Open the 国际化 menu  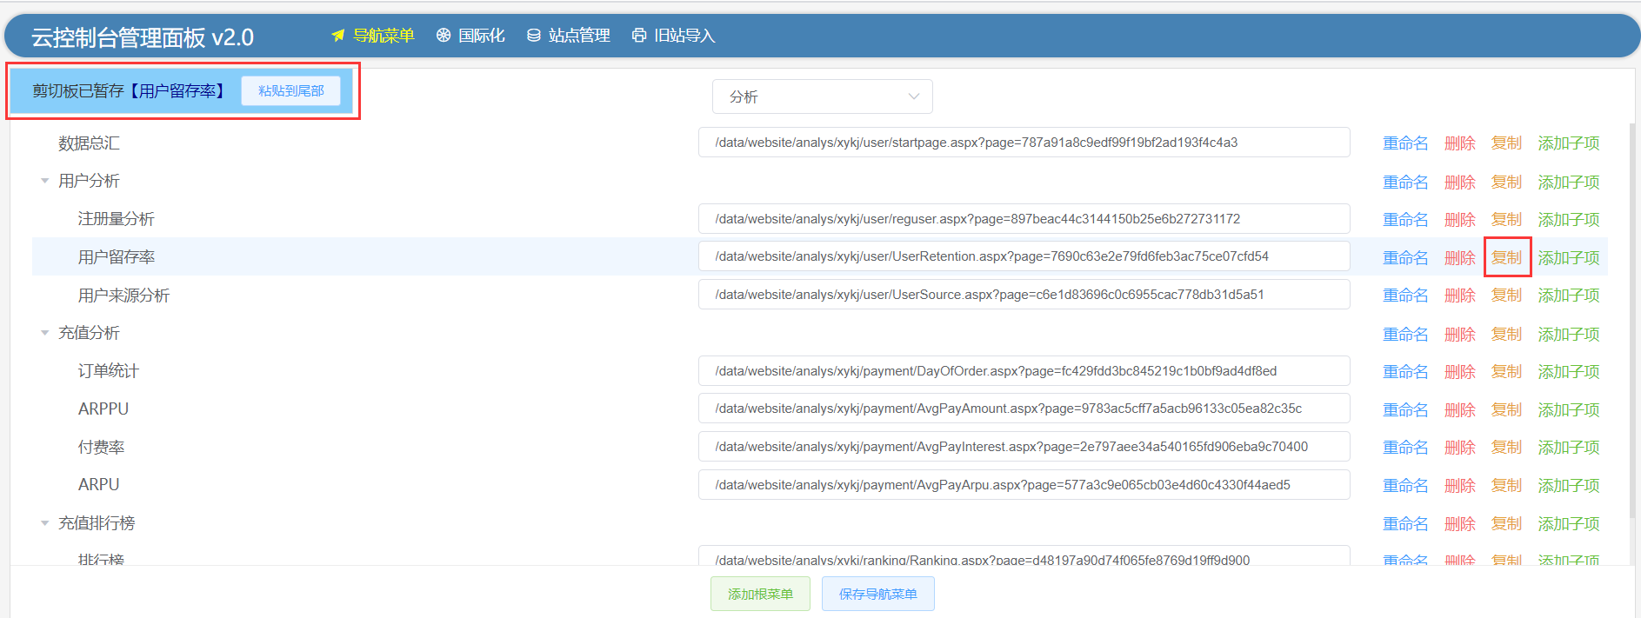click(x=481, y=36)
